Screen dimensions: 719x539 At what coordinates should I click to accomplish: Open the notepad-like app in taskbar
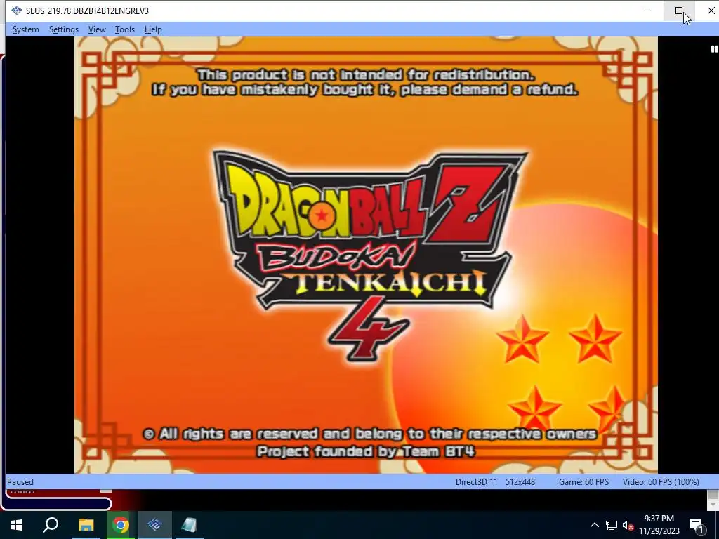click(190, 525)
